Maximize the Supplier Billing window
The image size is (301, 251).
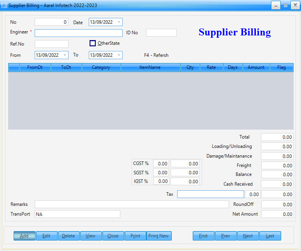point(286,5)
